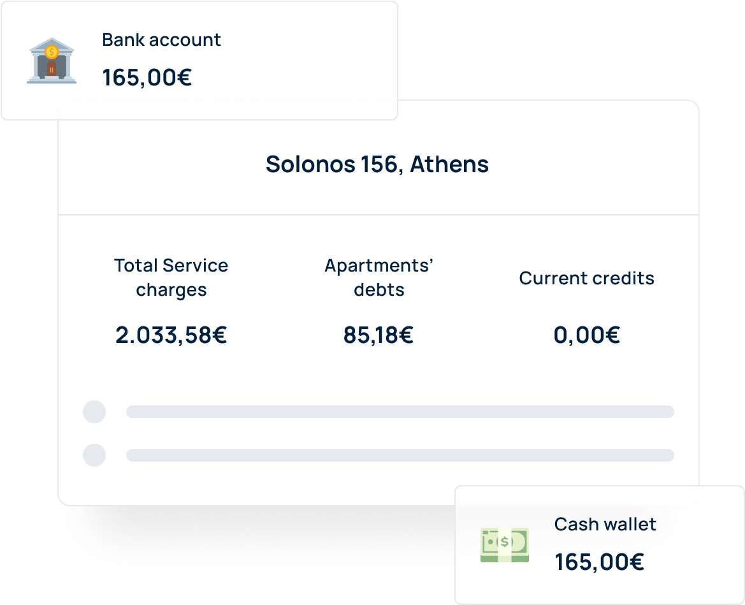Image resolution: width=745 pixels, height=605 pixels.
Task: Click the 0,00€ credits amount
Action: pyautogui.click(x=587, y=335)
